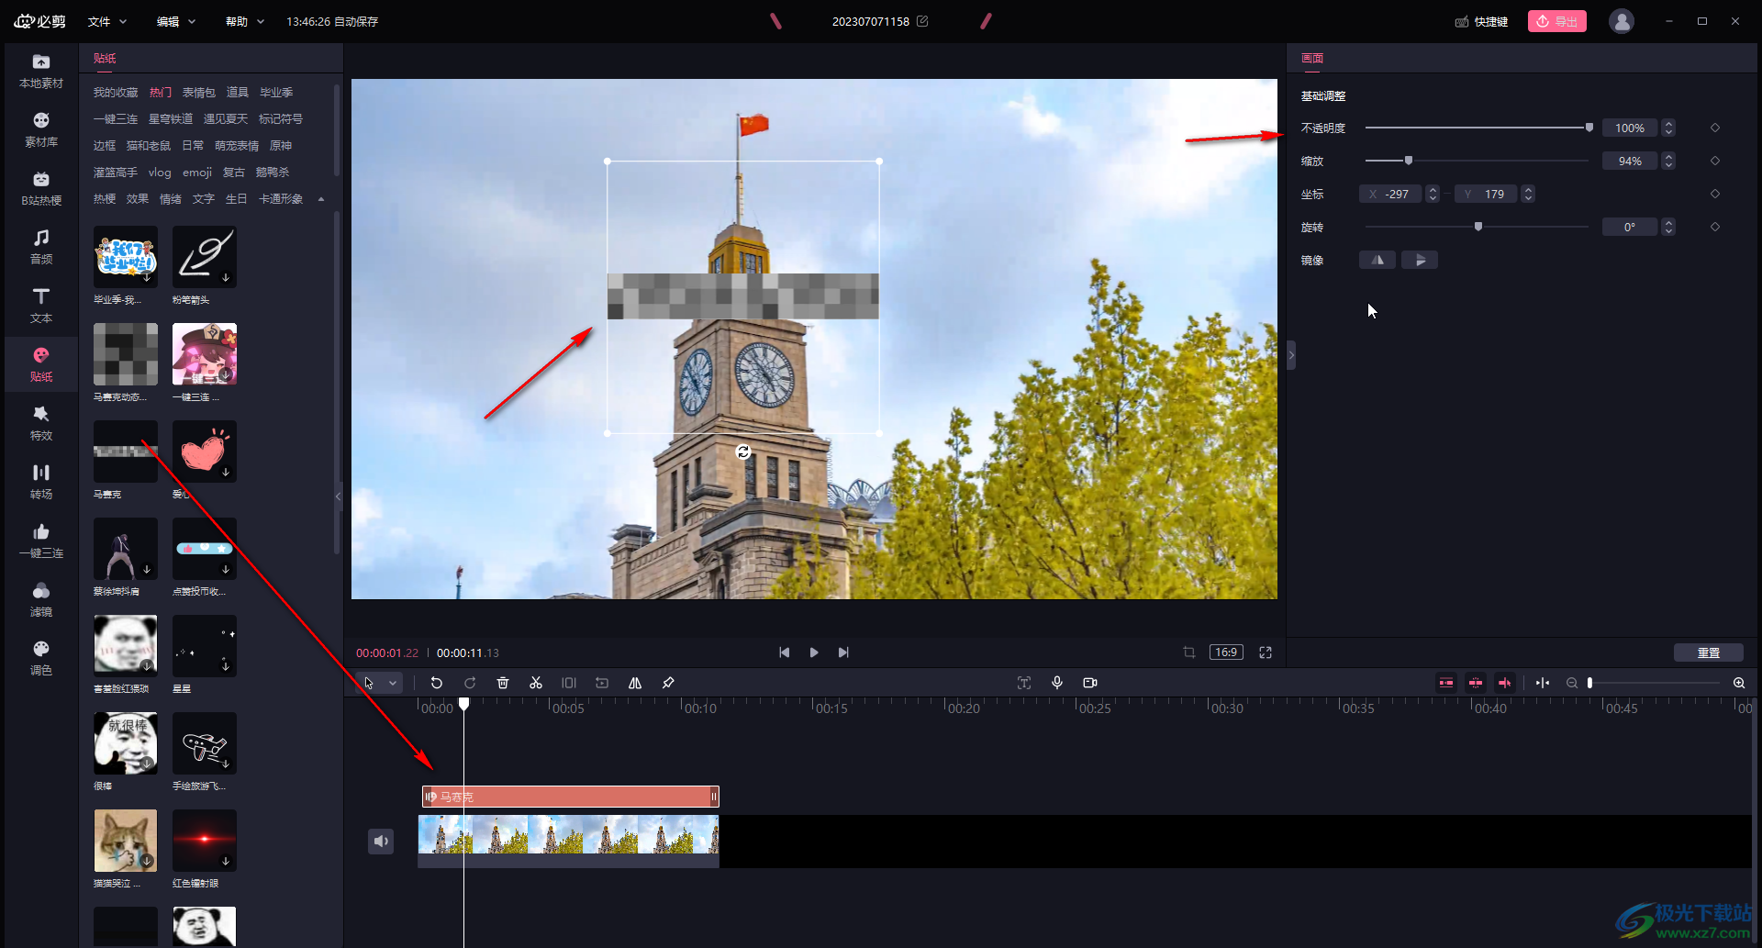1762x948 pixels.
Task: Open the 本地素材 local media panel
Action: 41,72
